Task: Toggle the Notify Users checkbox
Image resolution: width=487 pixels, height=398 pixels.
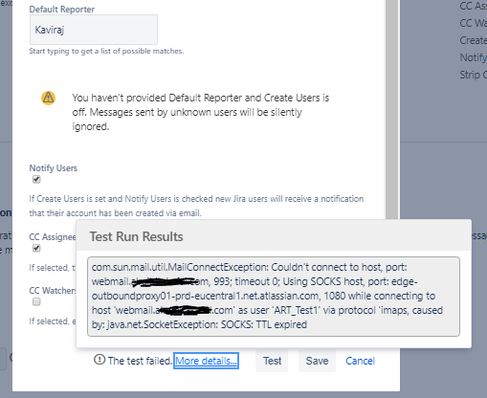Action: click(36, 180)
